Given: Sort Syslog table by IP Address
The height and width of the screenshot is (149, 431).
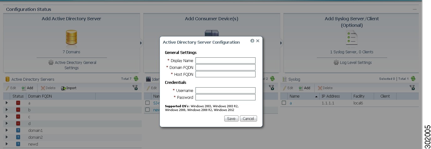Looking at the screenshot, I should click(331, 96).
